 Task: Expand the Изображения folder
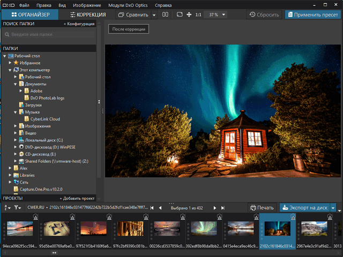pyautogui.click(x=16, y=126)
